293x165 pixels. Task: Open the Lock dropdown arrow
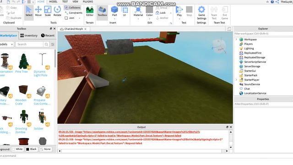(x=171, y=13)
